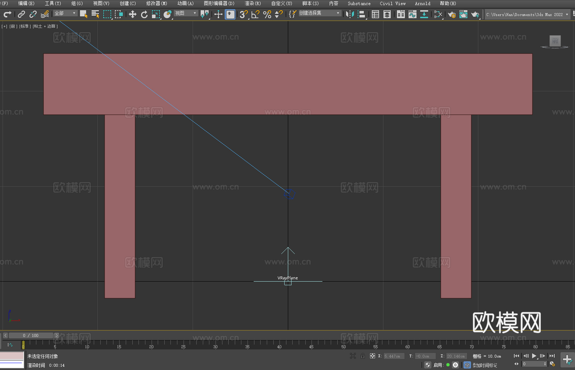Image resolution: width=575 pixels, height=370 pixels.
Task: Toggle the Spinner Snap button
Action: [279, 14]
